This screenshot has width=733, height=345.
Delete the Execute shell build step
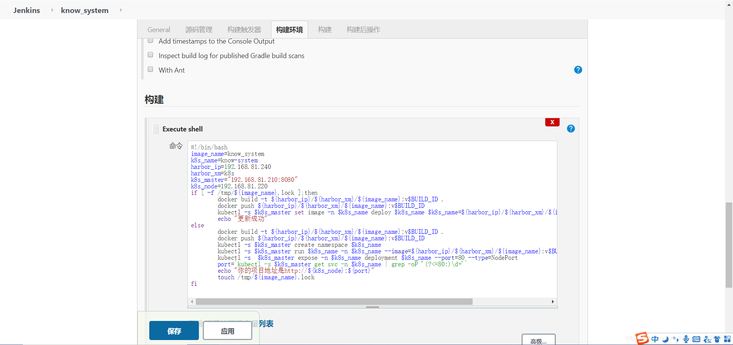coord(552,122)
